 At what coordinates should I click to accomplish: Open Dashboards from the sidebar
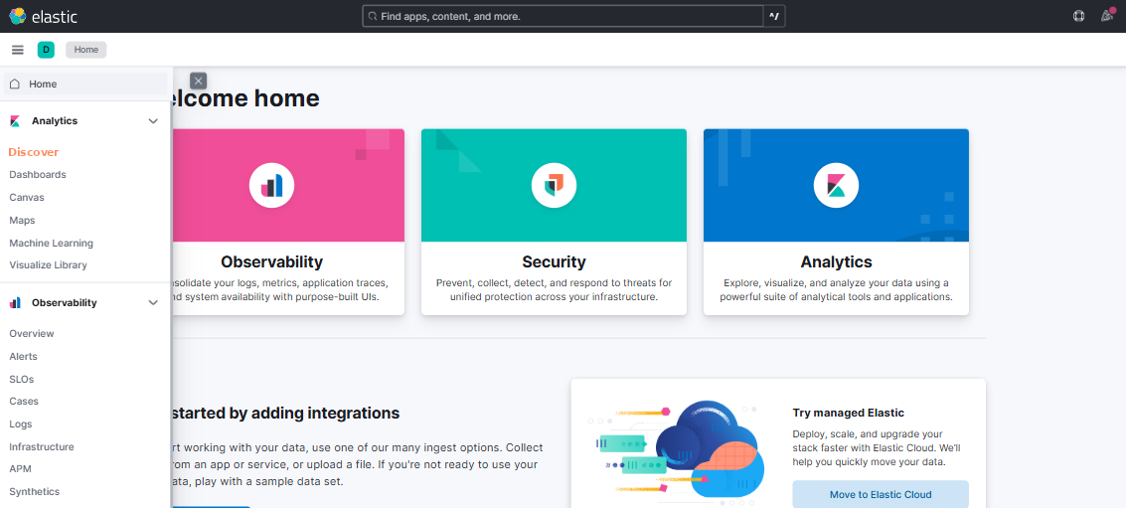(x=38, y=175)
